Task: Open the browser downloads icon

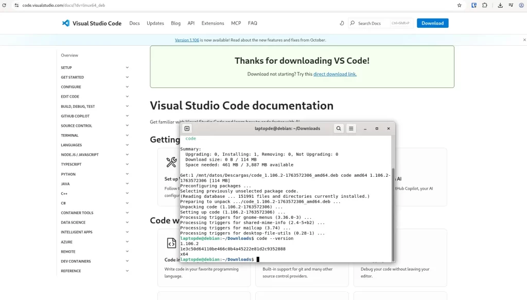Action: pos(500,5)
